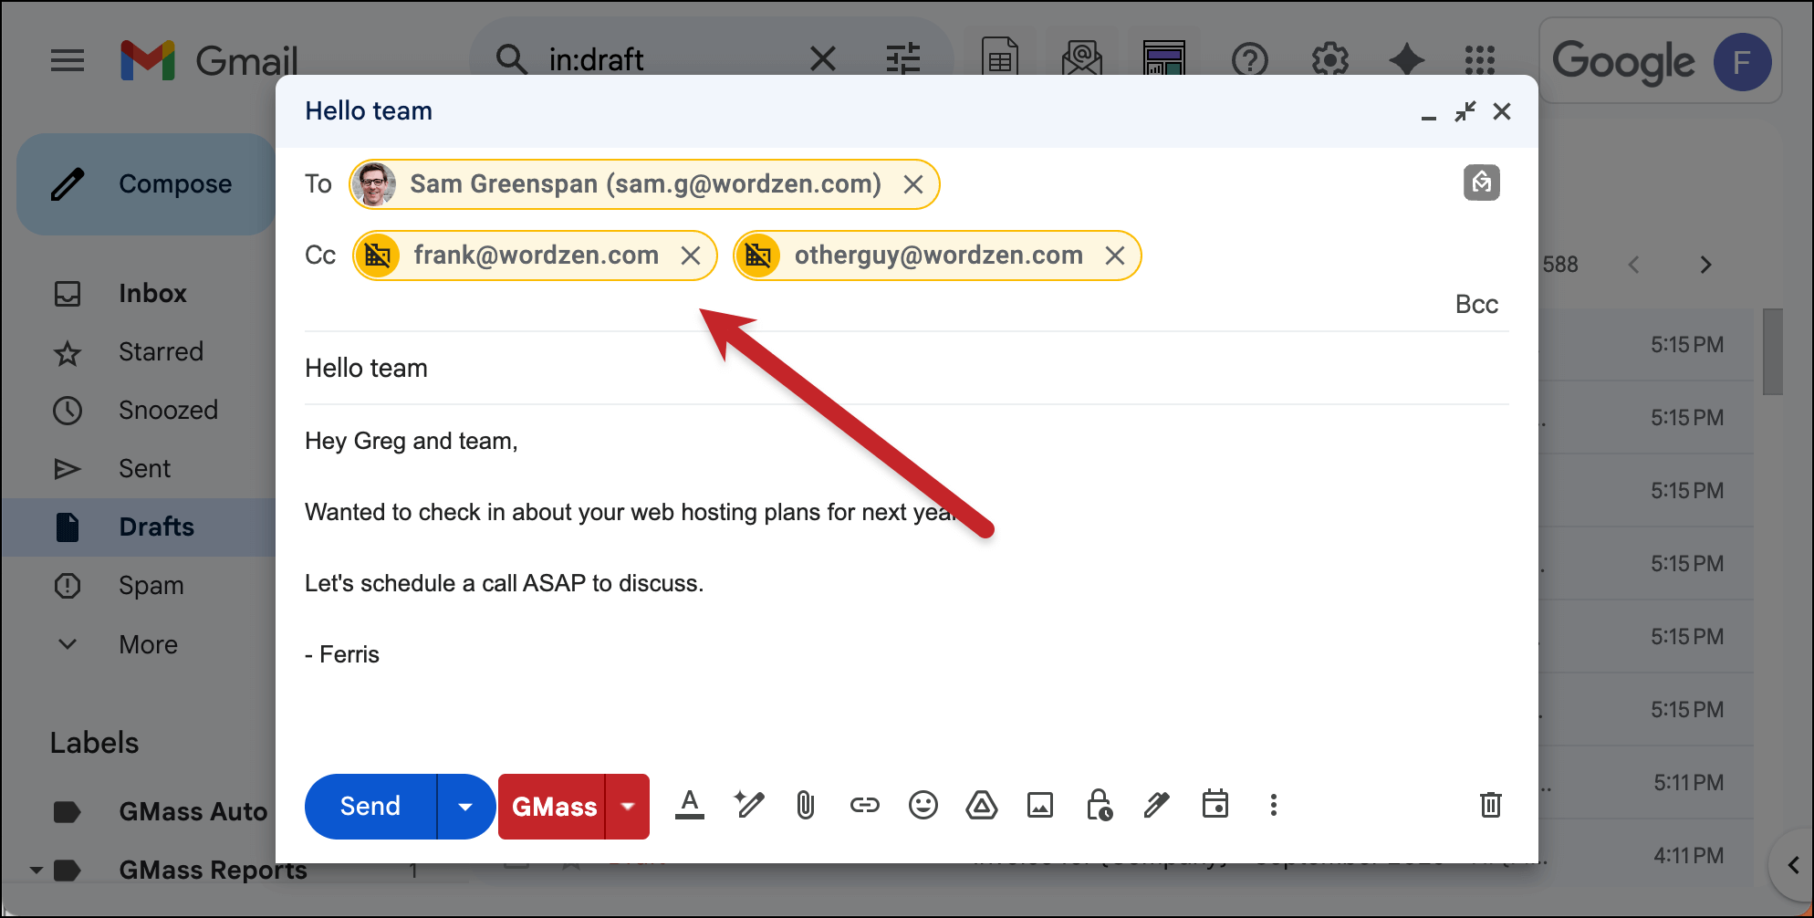1814x918 pixels.
Task: Remove frank@wordzen.com from Cc
Action: click(691, 256)
